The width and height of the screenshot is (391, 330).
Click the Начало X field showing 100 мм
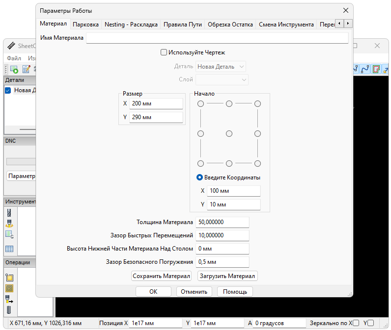(234, 191)
